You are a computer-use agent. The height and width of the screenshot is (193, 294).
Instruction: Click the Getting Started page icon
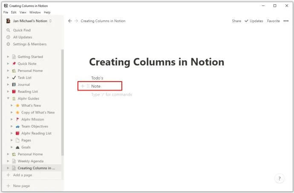coord(14,57)
